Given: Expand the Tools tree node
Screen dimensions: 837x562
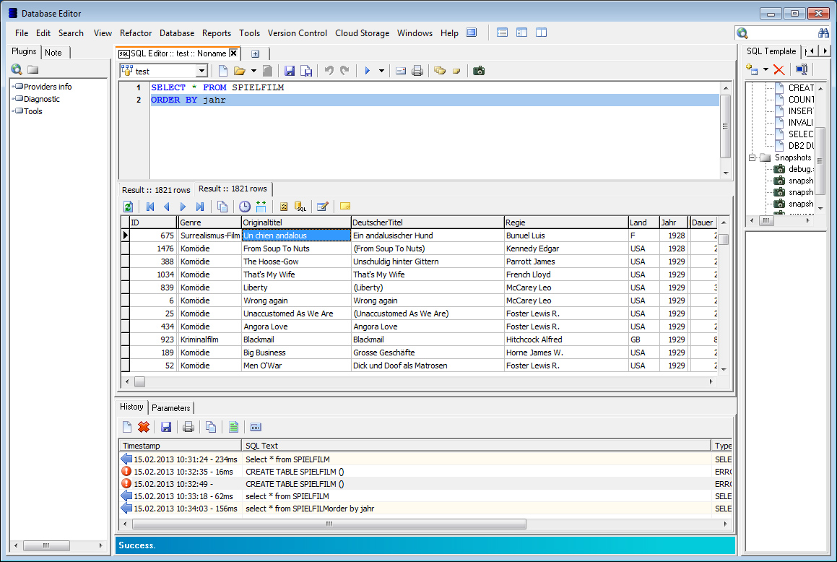Looking at the screenshot, I should click(x=13, y=111).
